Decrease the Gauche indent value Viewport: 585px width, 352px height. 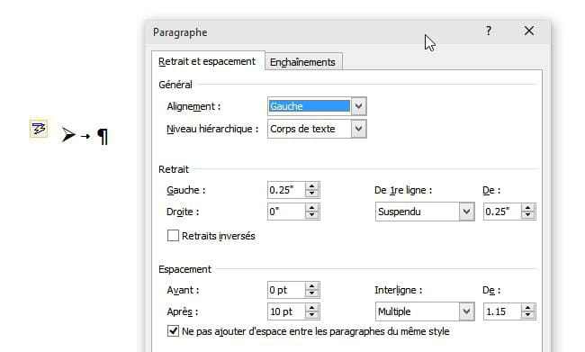pos(312,194)
